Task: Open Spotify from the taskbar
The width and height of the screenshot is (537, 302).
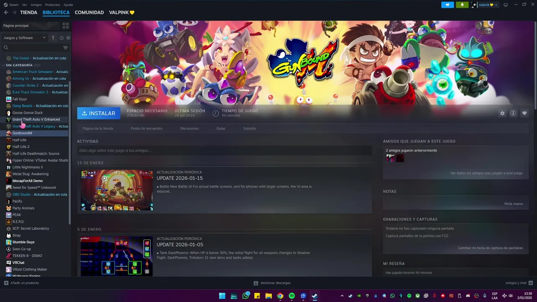Action: (292, 296)
